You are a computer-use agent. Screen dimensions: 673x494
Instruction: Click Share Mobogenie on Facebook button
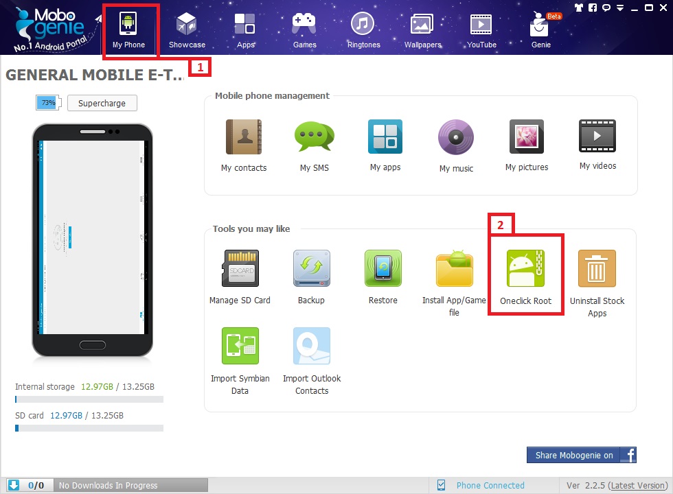582,455
